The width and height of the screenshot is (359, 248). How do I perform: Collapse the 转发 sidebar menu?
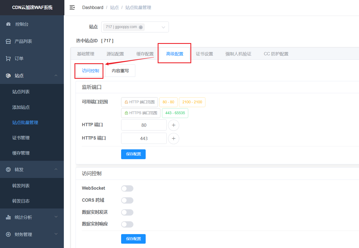56,170
